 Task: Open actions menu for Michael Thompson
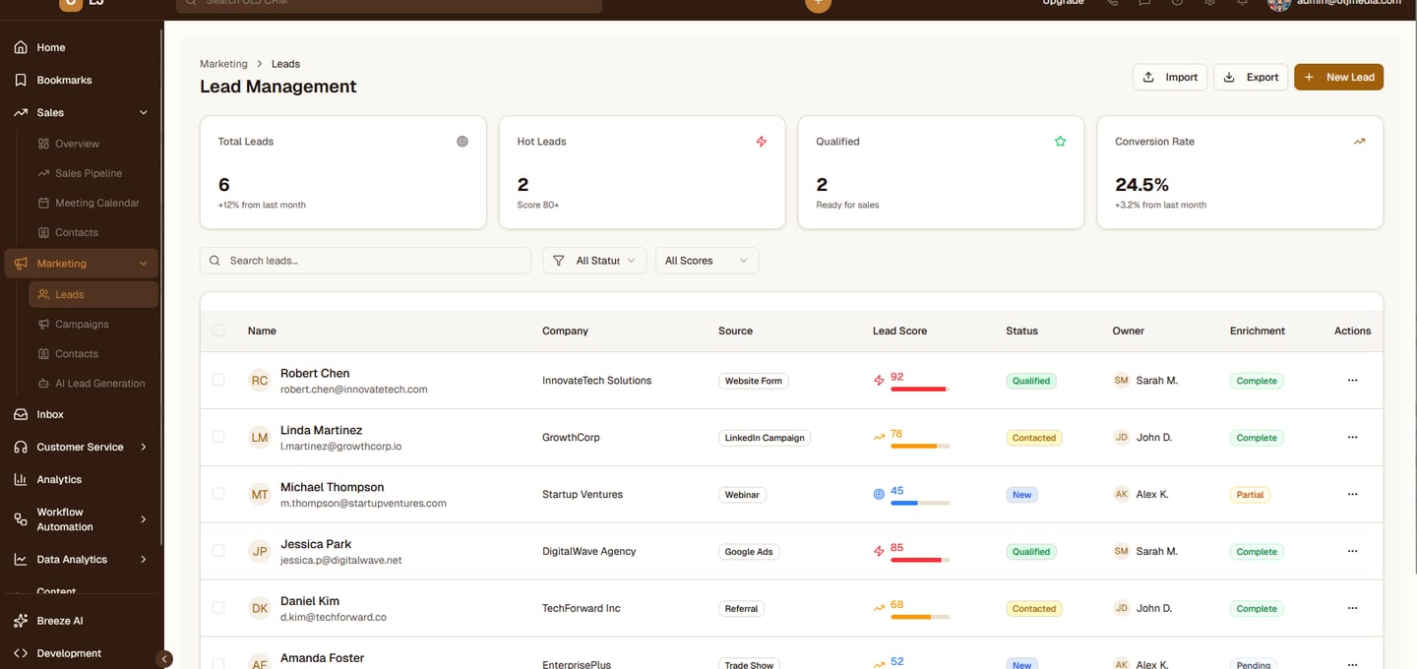[1352, 495]
